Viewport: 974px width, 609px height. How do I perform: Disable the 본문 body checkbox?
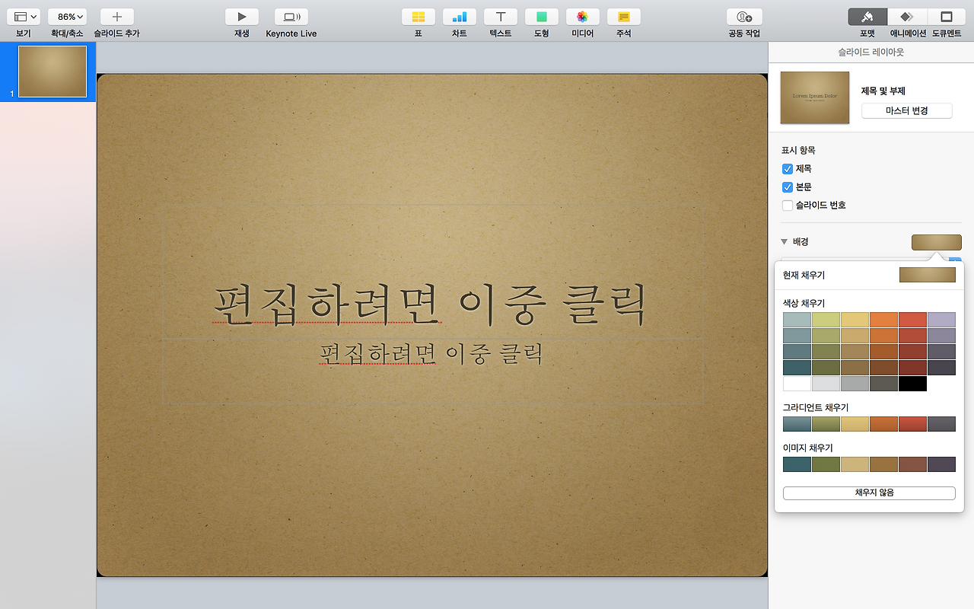click(x=787, y=187)
